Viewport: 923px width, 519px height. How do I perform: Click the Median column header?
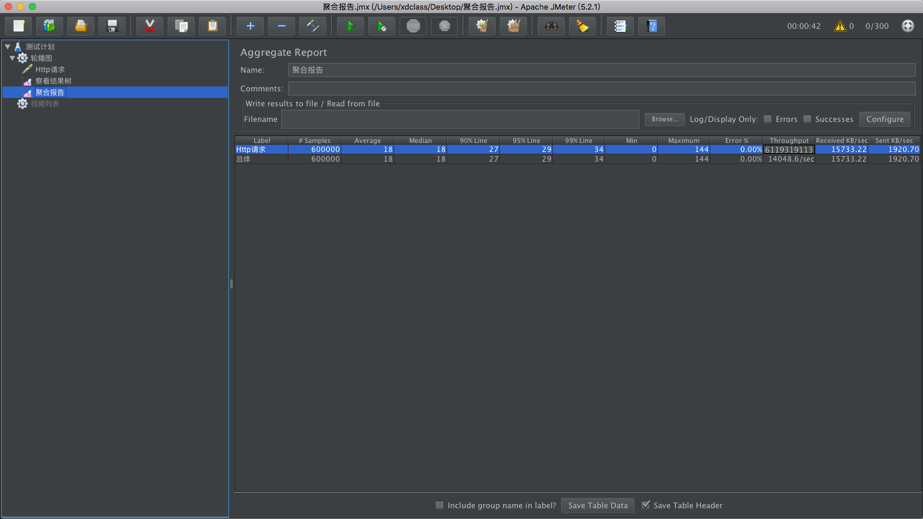point(420,141)
